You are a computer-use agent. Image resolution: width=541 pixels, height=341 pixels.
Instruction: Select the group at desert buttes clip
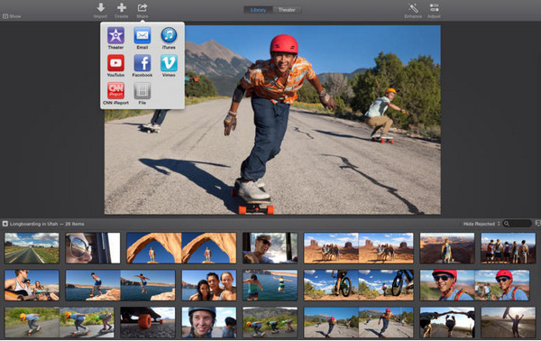359,248
